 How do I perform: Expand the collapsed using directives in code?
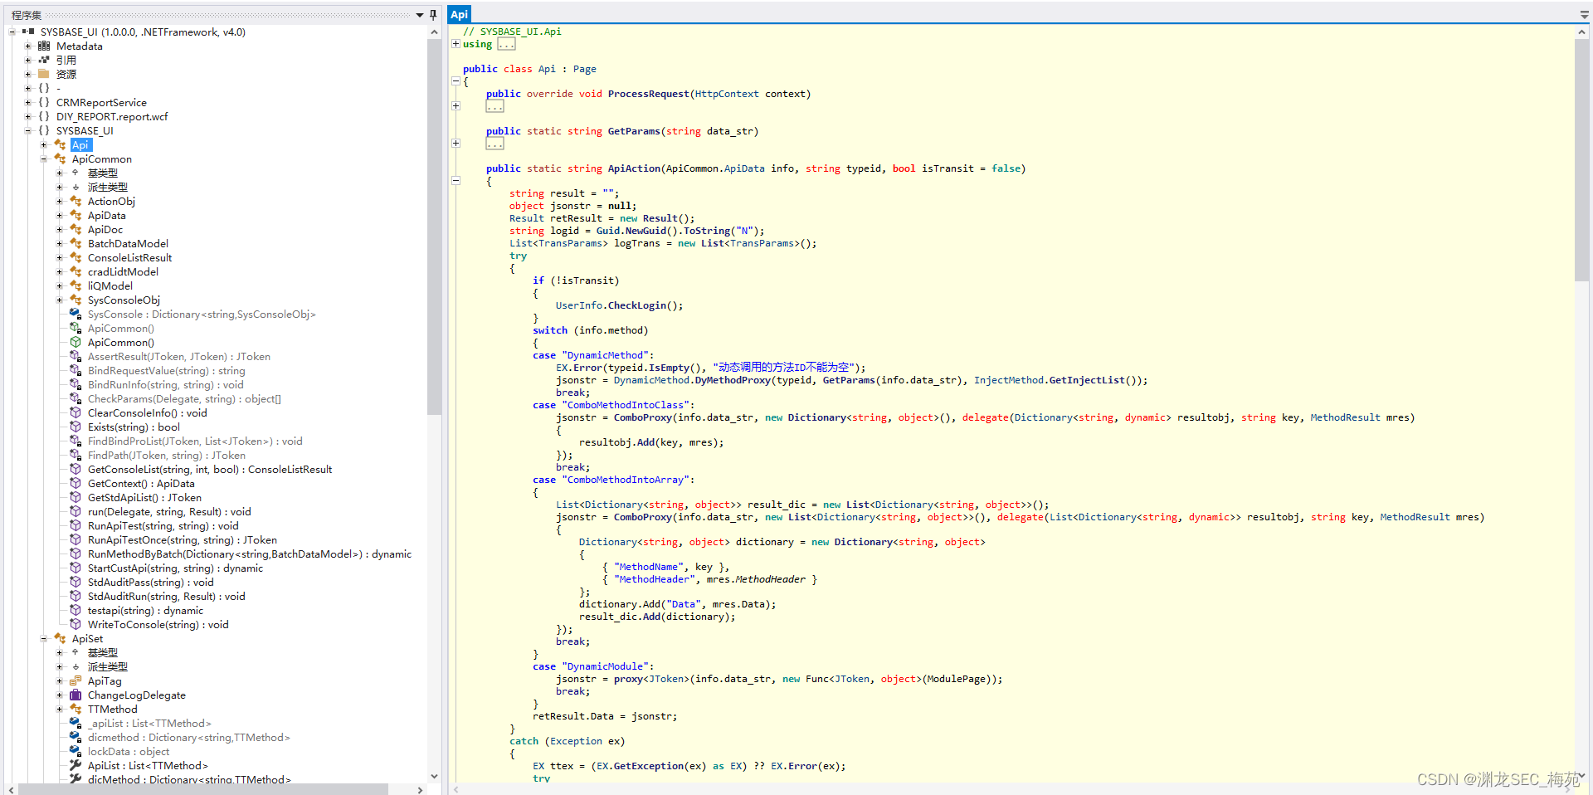pyautogui.click(x=455, y=44)
